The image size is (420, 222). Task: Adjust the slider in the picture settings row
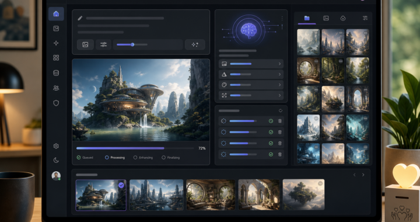pos(240,64)
